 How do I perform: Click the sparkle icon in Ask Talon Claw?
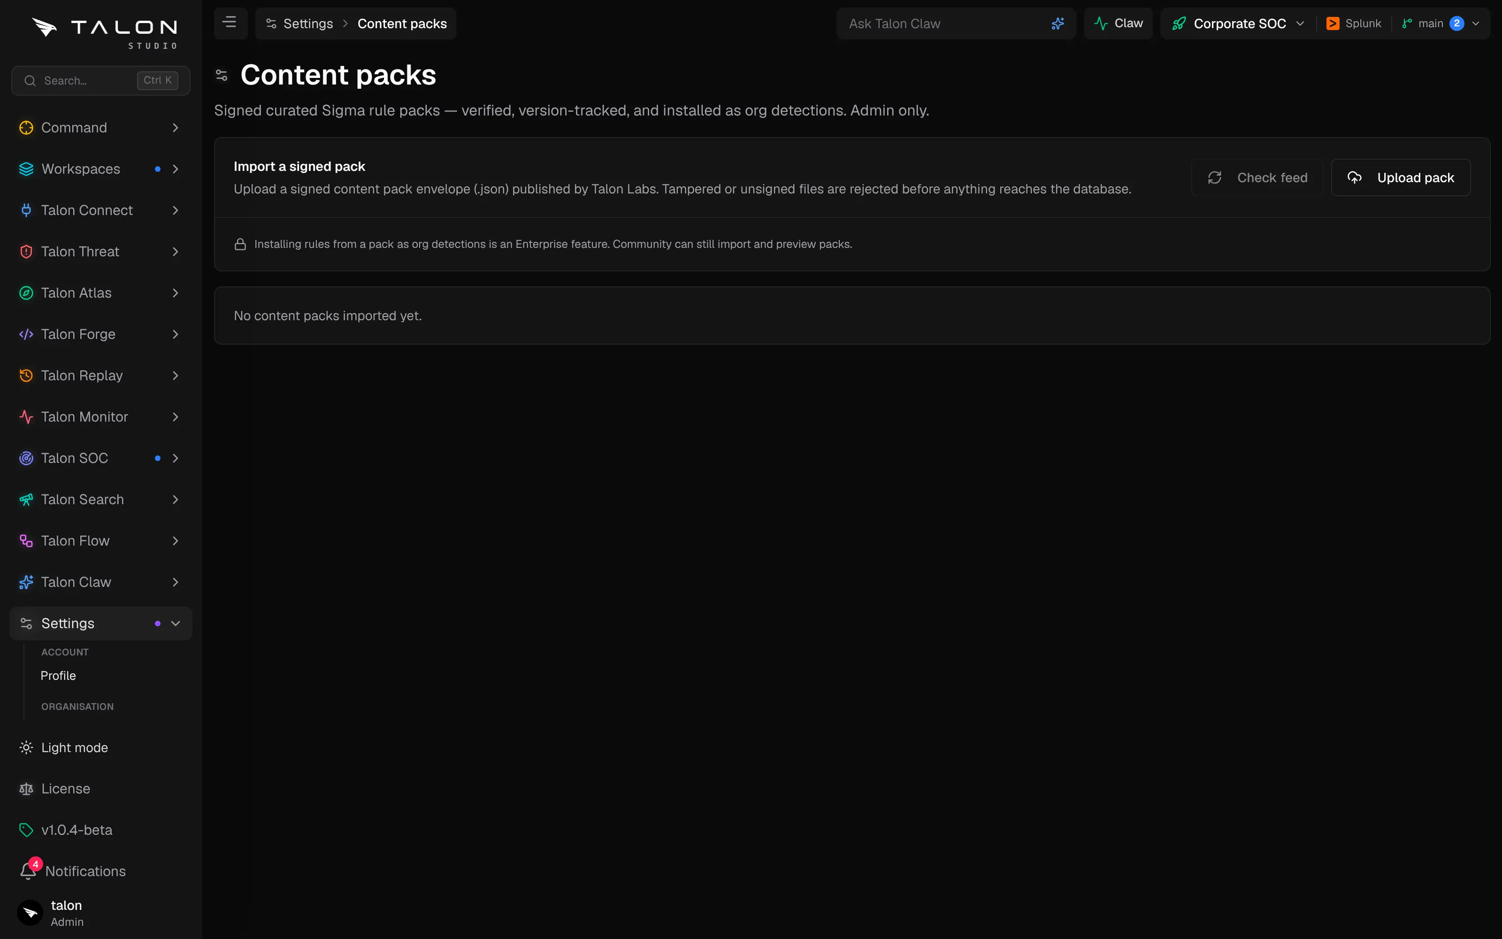(1058, 23)
